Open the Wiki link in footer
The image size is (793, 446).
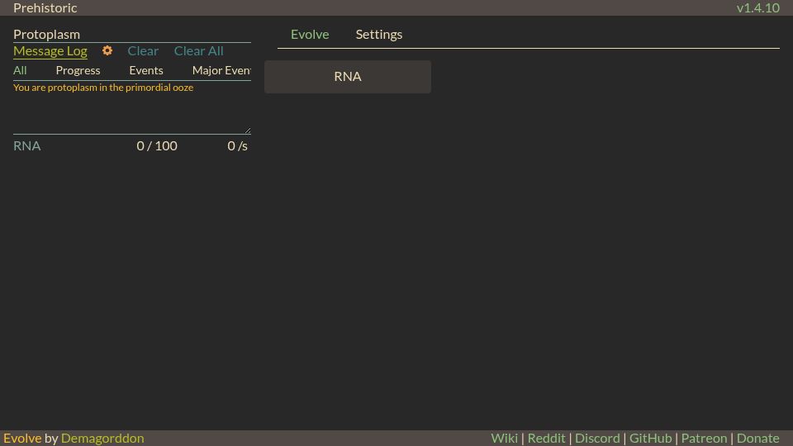504,438
